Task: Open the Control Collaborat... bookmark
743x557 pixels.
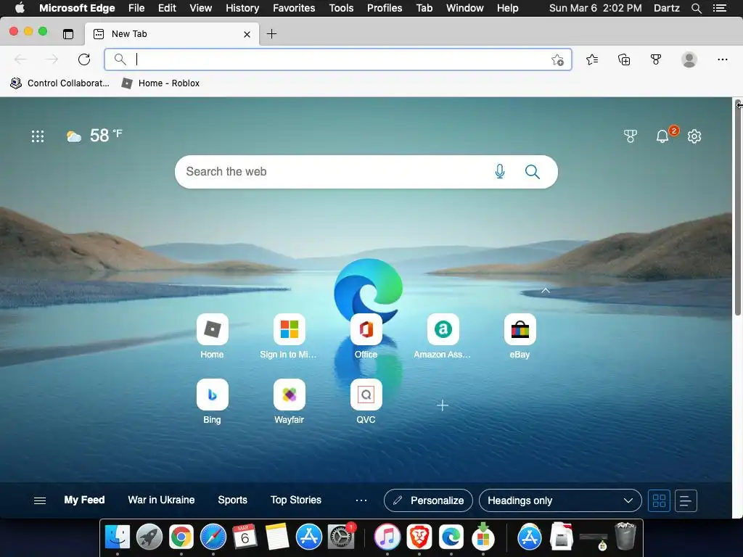Action: pyautogui.click(x=59, y=83)
